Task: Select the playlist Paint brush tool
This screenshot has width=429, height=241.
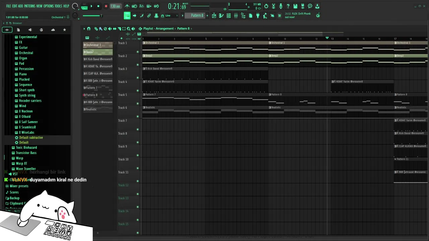Action: [101, 29]
